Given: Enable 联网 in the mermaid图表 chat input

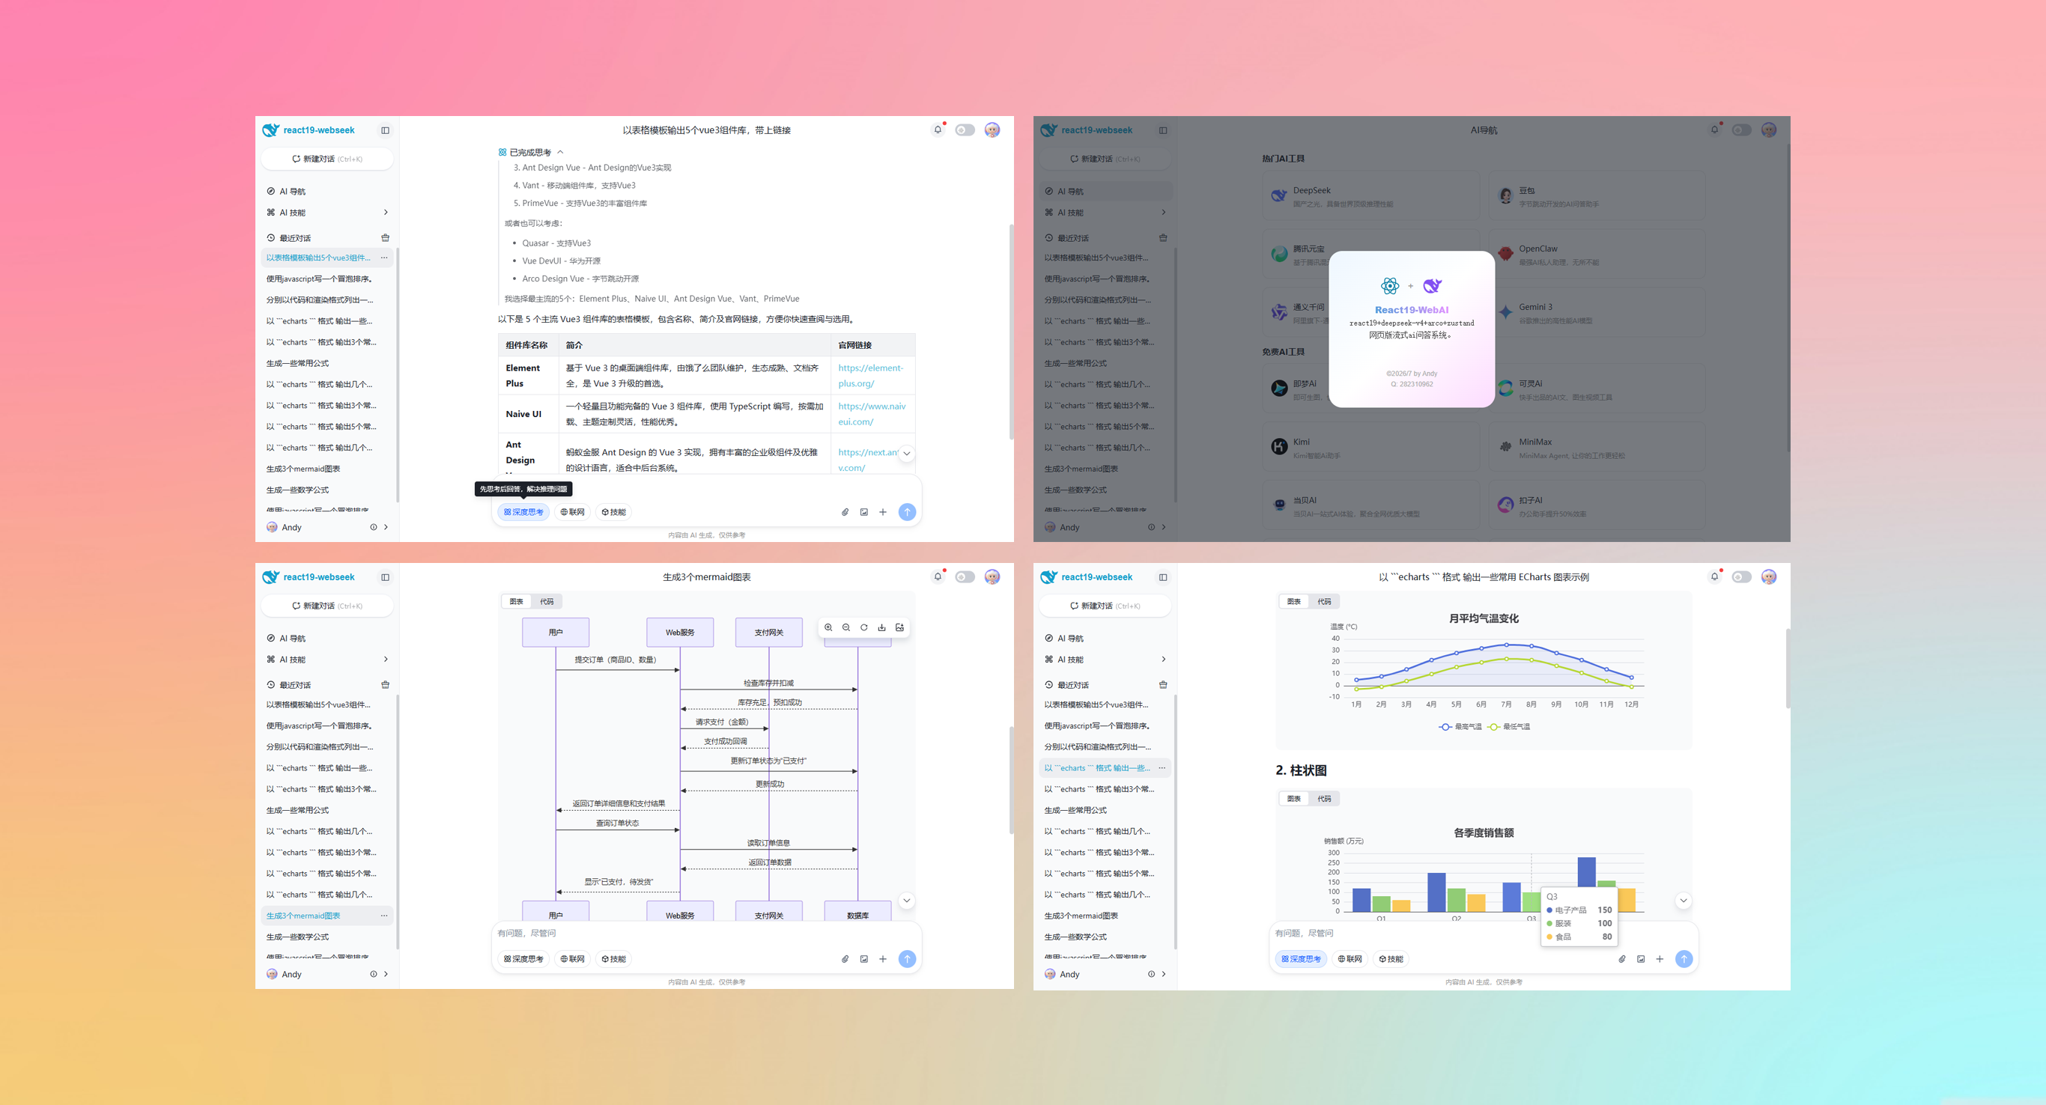Looking at the screenshot, I should click(x=572, y=959).
